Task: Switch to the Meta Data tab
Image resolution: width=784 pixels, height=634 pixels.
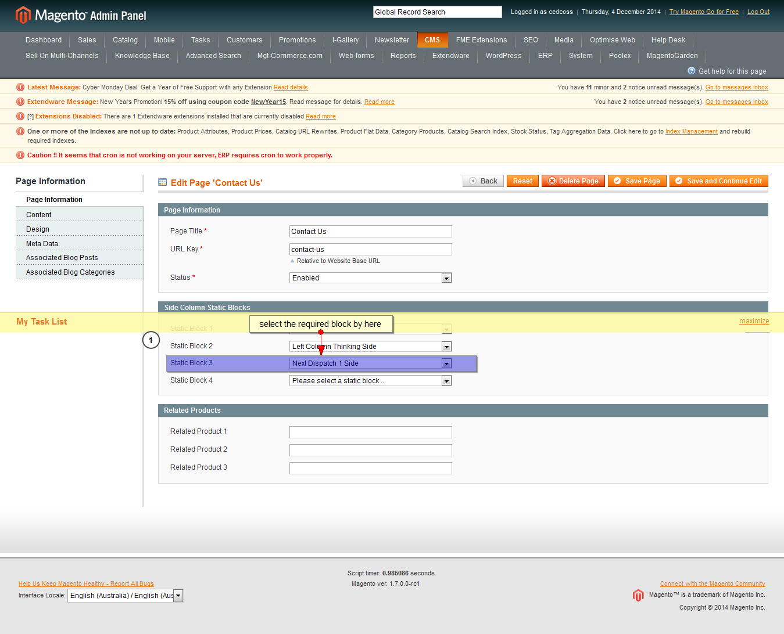Action: [42, 244]
